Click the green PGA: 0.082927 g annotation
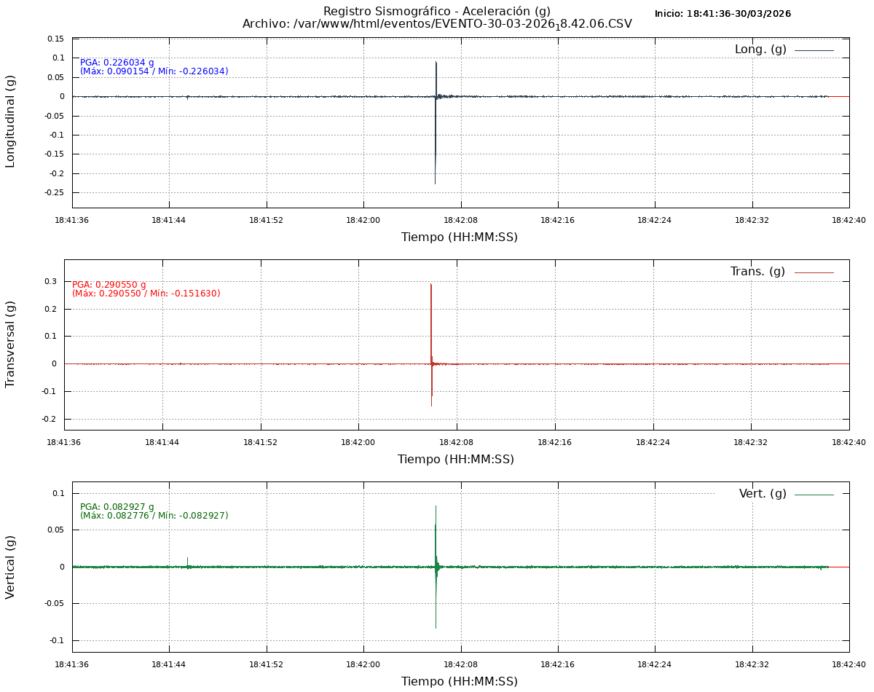Screen dimensions: 874x692 tap(117, 507)
